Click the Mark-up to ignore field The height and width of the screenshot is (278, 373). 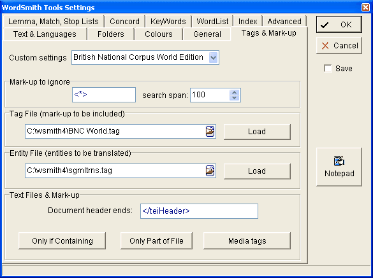(x=104, y=95)
